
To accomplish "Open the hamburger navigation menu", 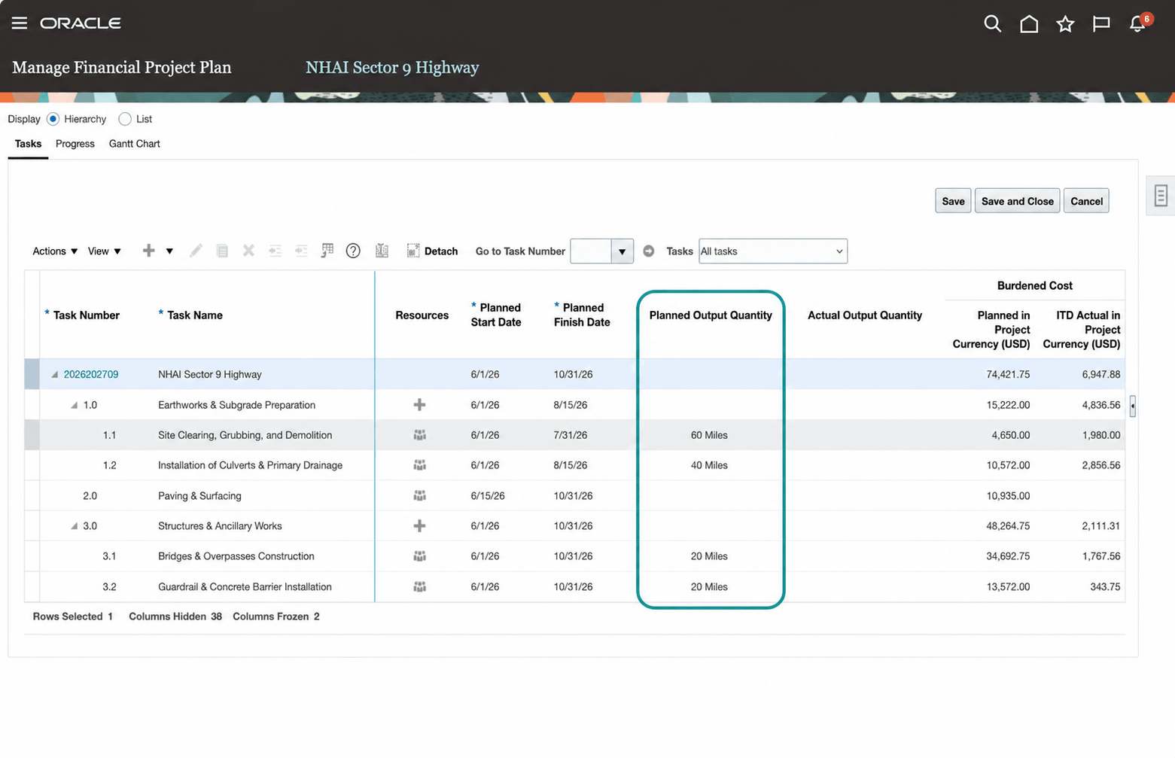I will click(20, 23).
